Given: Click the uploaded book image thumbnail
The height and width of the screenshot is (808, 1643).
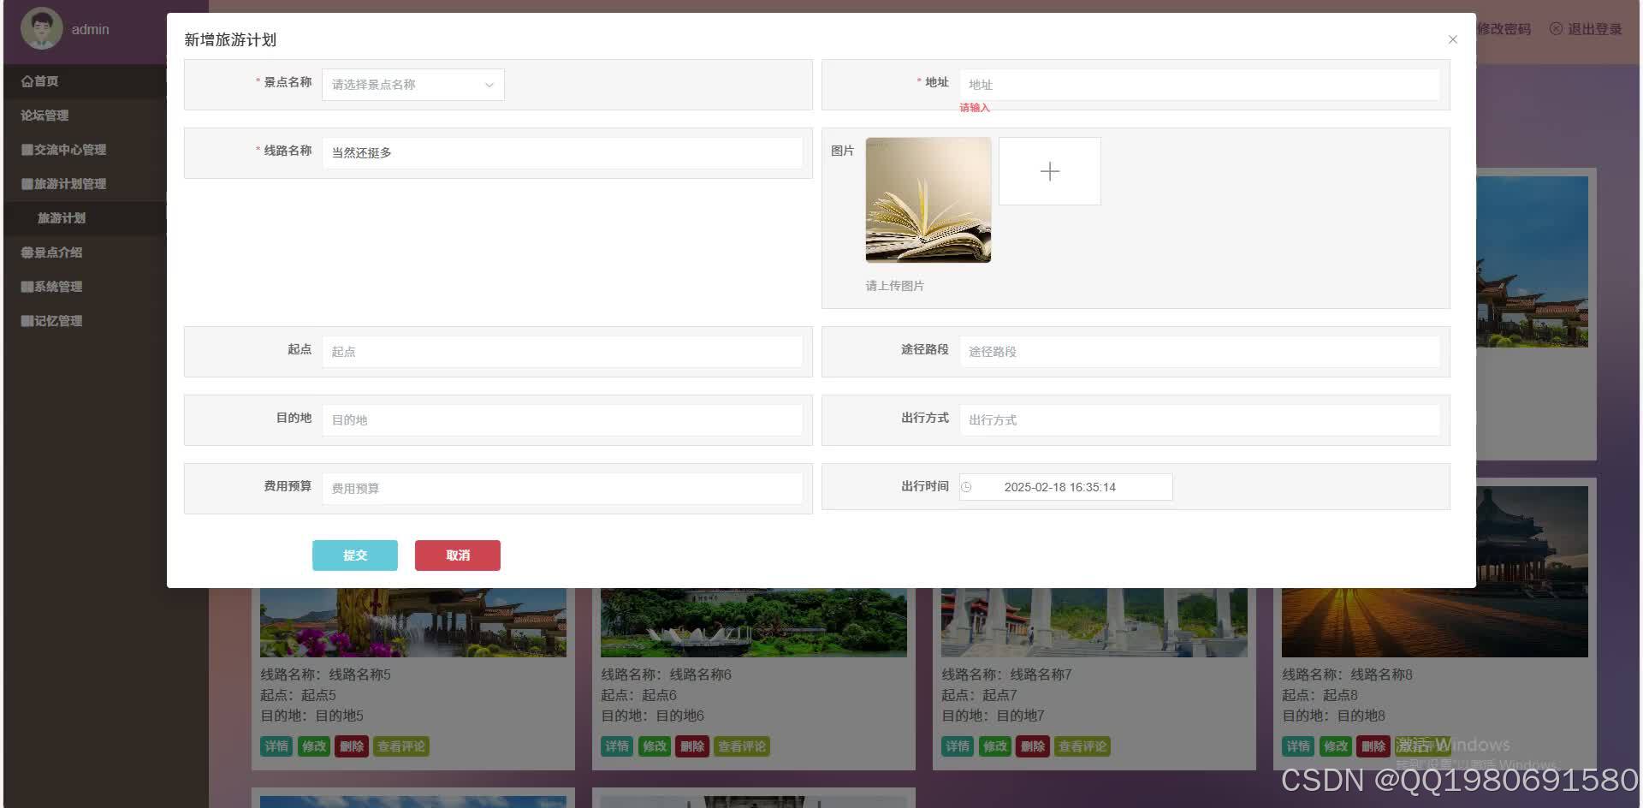Looking at the screenshot, I should pyautogui.click(x=928, y=200).
